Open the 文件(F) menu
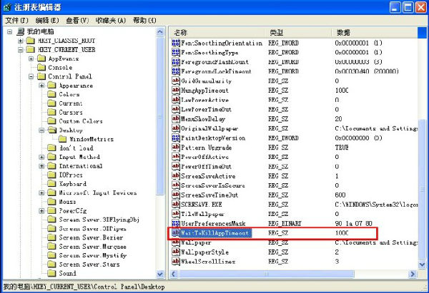Viewport: 429px width, 293px height. [x=16, y=21]
